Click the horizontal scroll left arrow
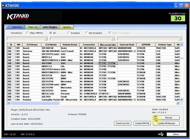 [x=9, y=103]
